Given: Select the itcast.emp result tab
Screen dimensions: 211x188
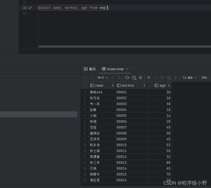Looking at the screenshot, I should 115,69.
